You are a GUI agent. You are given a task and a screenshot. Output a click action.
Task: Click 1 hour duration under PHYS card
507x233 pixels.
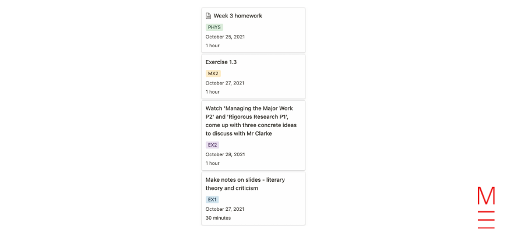coord(213,45)
